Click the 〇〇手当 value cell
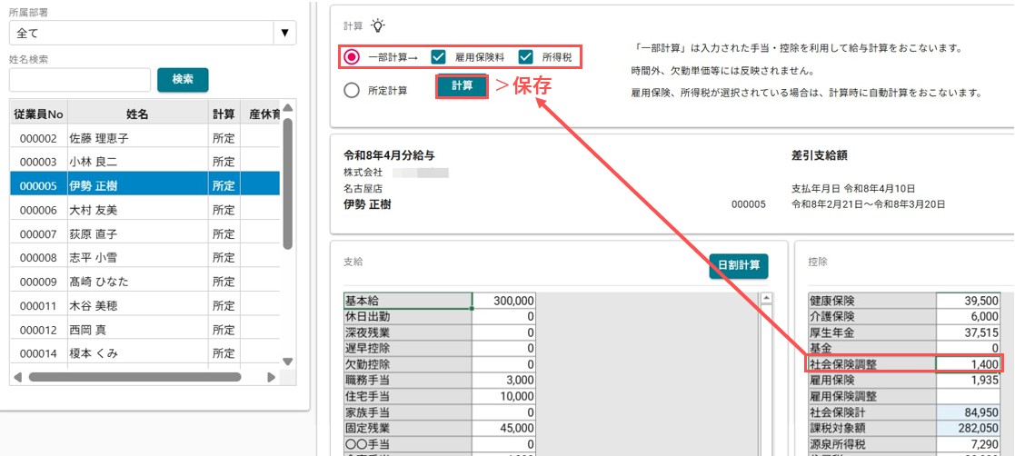 click(504, 444)
